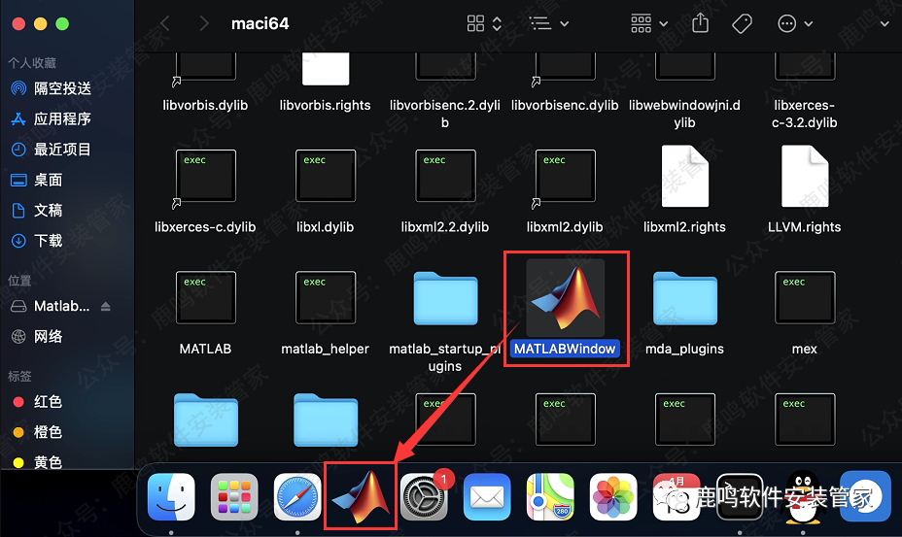Open the Photos app in Dock
Screen dimensions: 902x537
(612, 498)
